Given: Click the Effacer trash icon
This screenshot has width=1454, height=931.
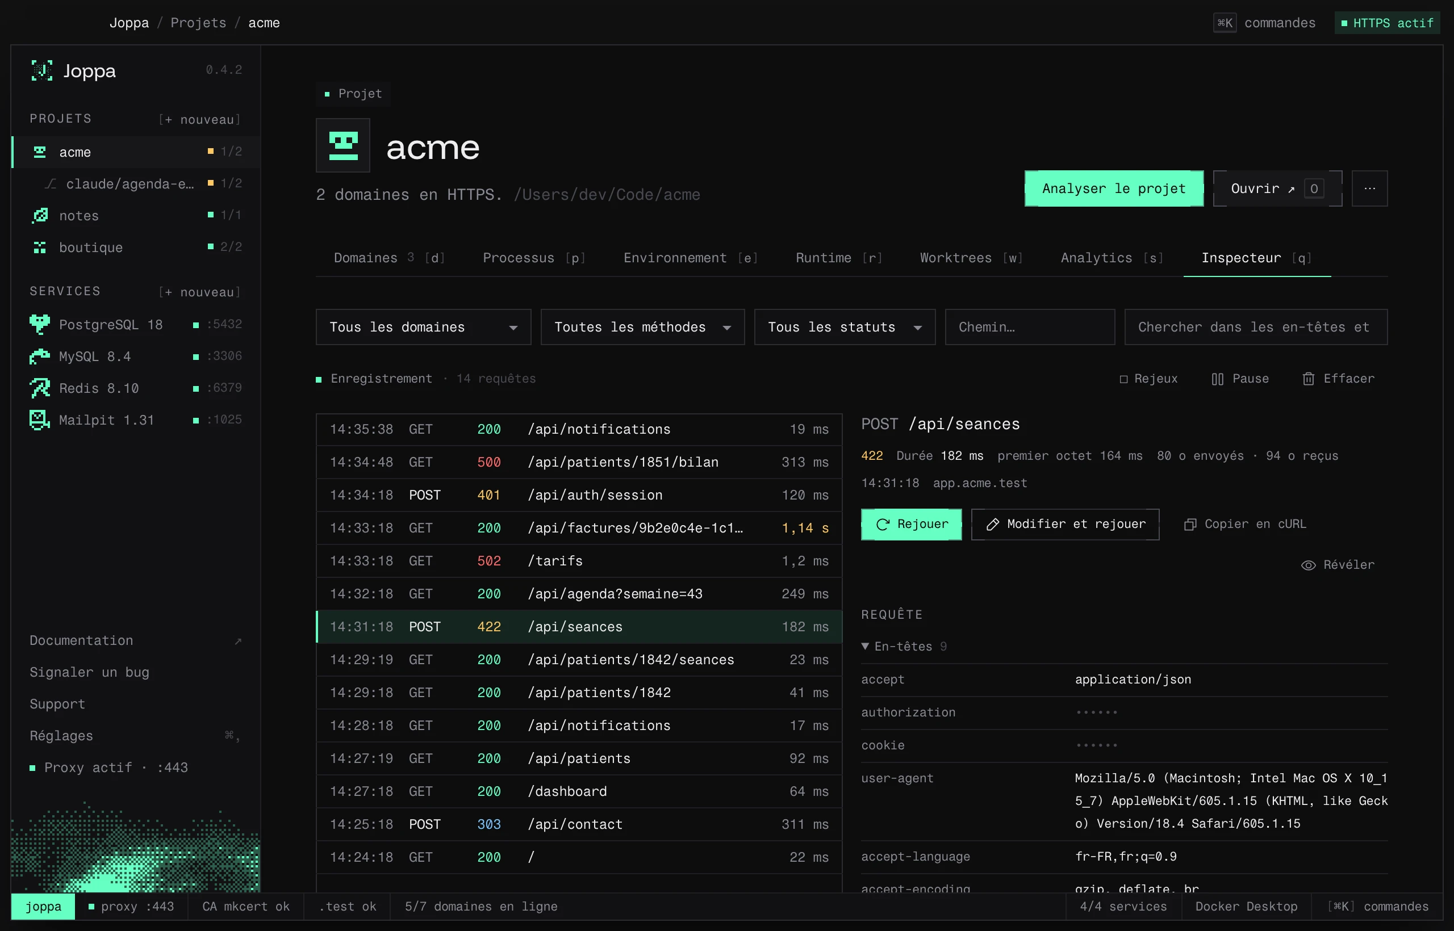Looking at the screenshot, I should [1308, 379].
